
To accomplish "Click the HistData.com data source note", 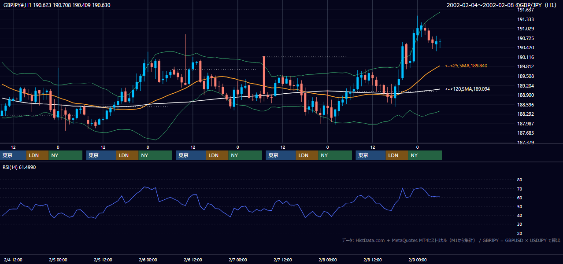I will [x=451, y=241].
